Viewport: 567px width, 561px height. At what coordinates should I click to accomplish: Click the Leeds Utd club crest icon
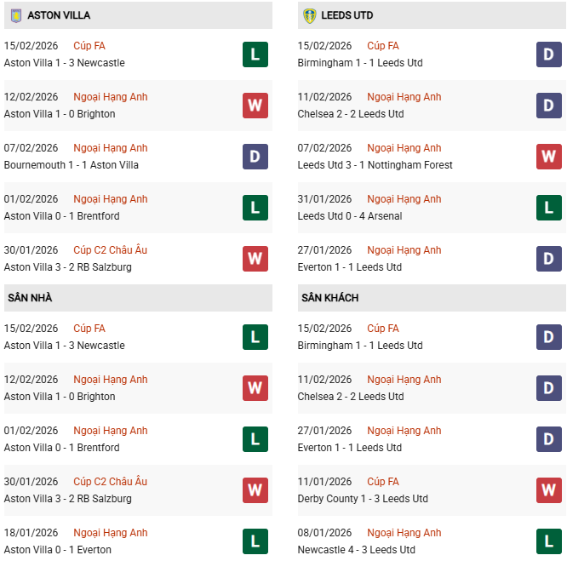tap(309, 15)
